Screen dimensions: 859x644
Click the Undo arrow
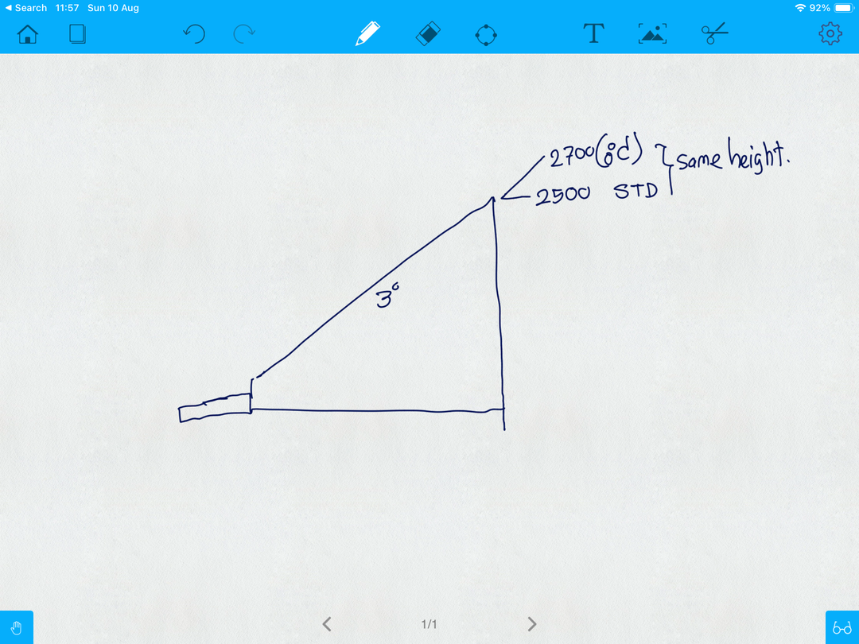pos(193,33)
